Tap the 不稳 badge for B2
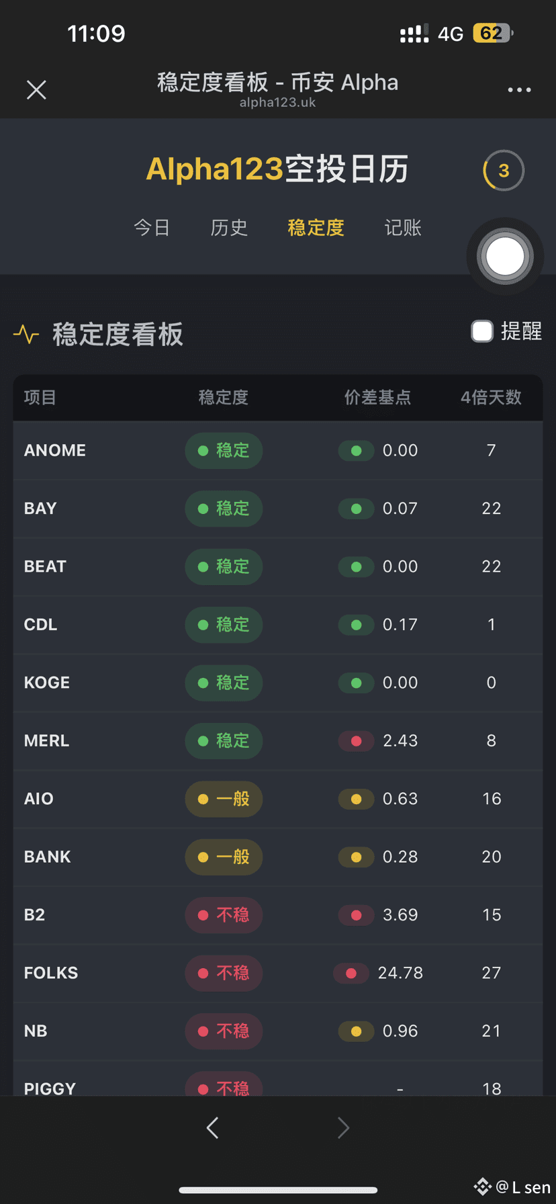 click(x=224, y=915)
